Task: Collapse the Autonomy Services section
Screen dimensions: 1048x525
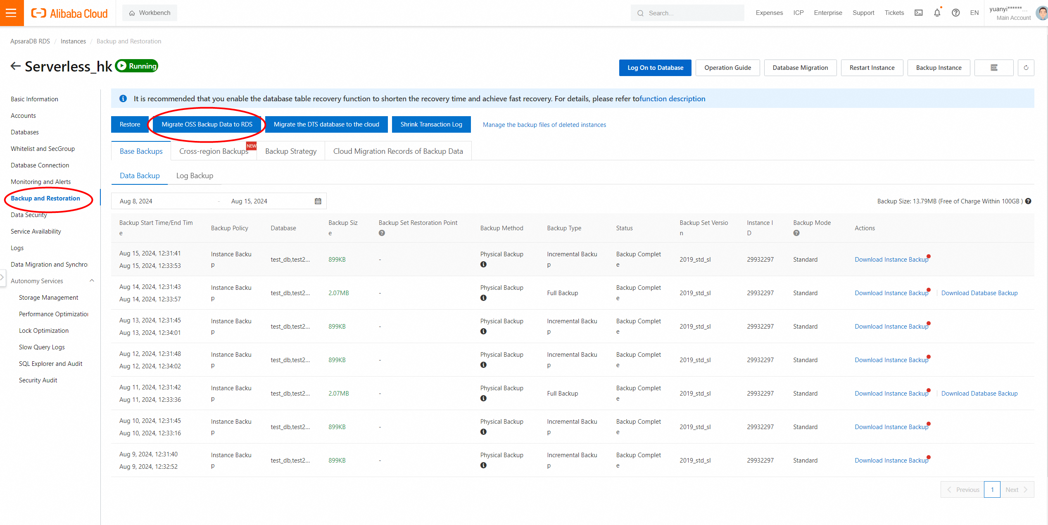Action: (92, 281)
